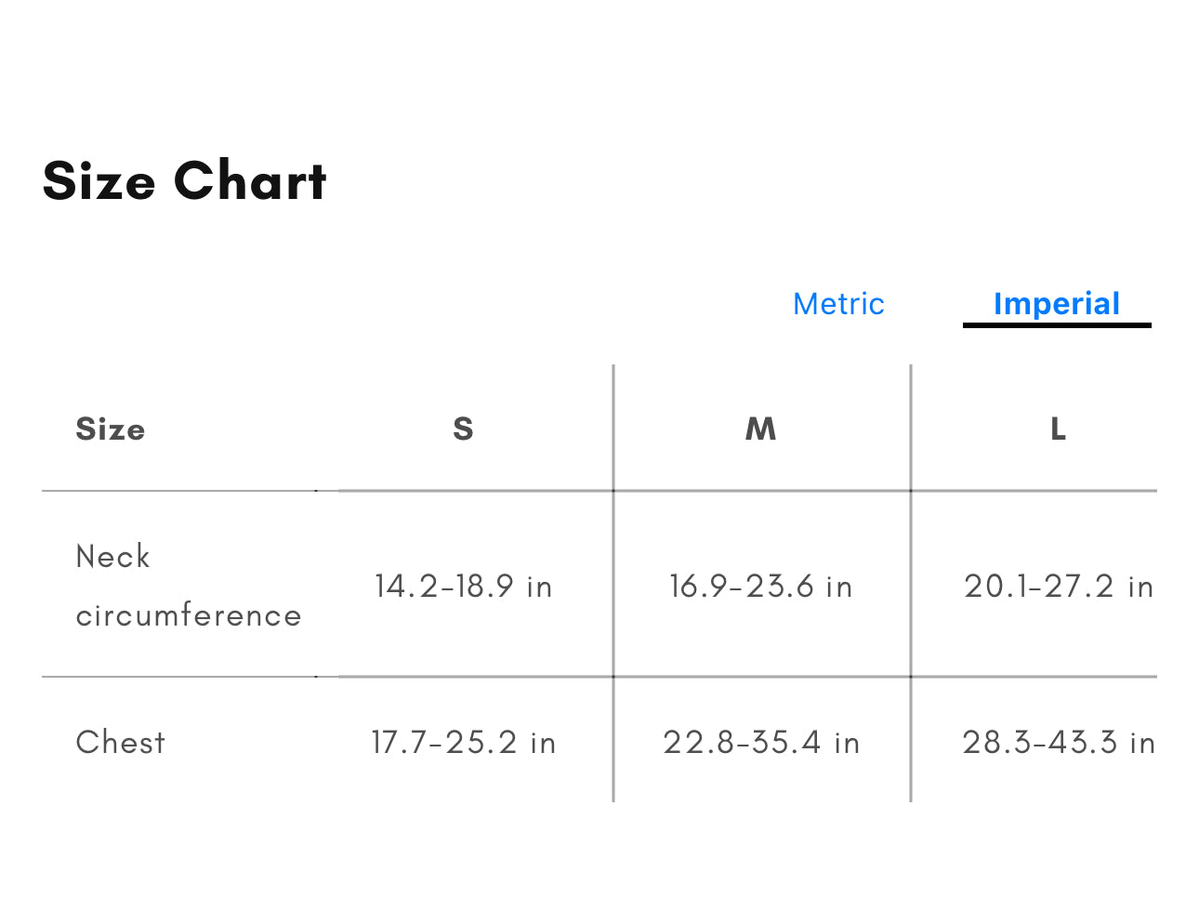1199x898 pixels.
Task: Select the M size column header
Action: click(x=760, y=429)
